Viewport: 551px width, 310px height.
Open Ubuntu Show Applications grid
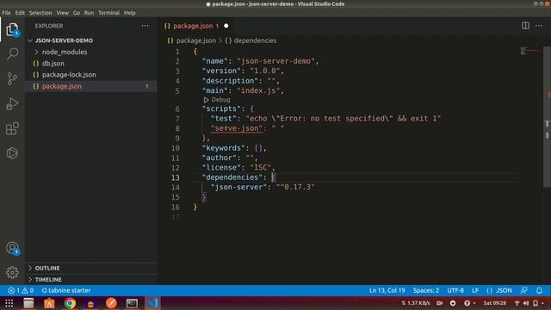click(9, 303)
